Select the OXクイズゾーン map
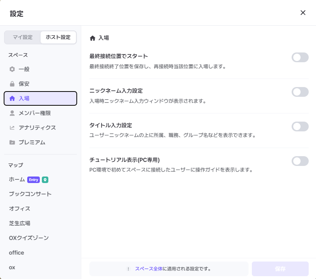Image resolution: width=316 pixels, height=279 pixels. click(x=29, y=238)
